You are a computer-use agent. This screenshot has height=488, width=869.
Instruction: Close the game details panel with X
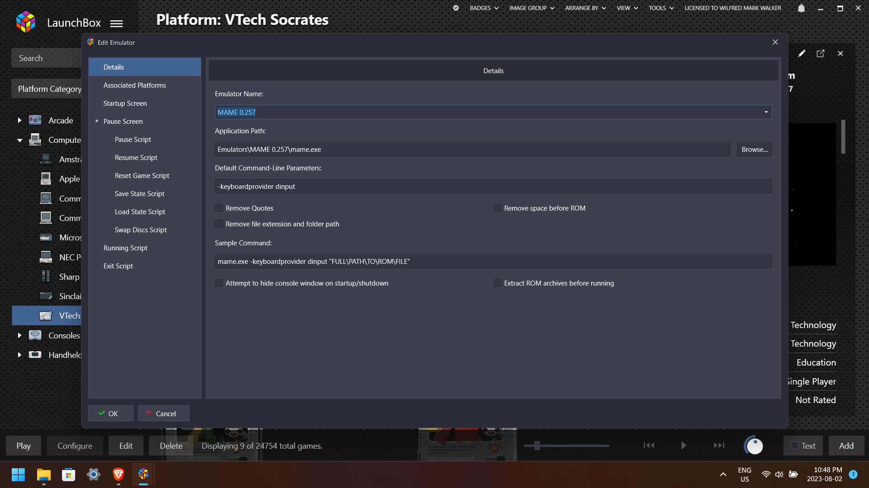840,53
